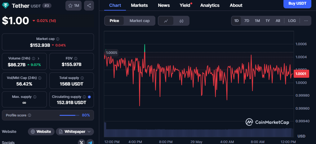Click Max. supply info icon

[35, 97]
